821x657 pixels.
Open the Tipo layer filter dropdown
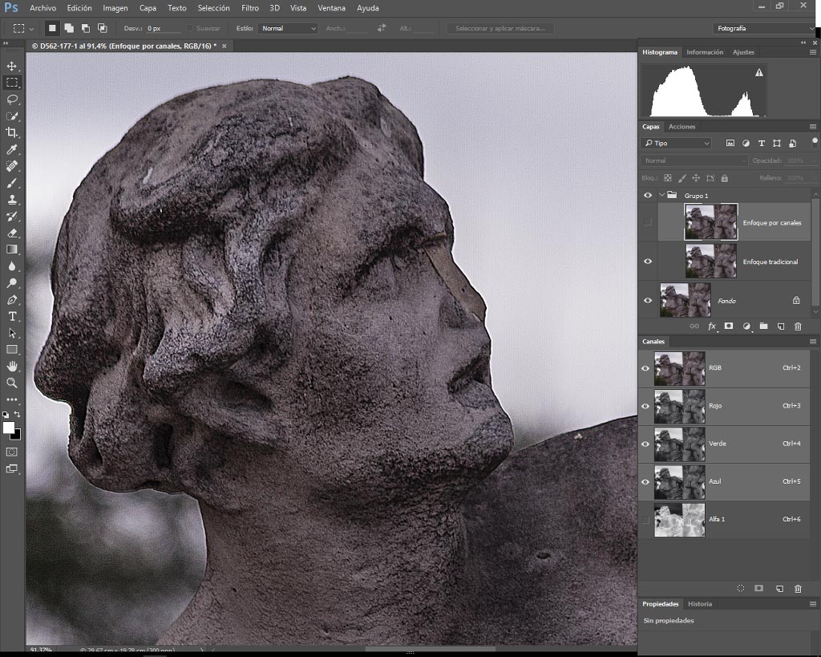tap(676, 143)
